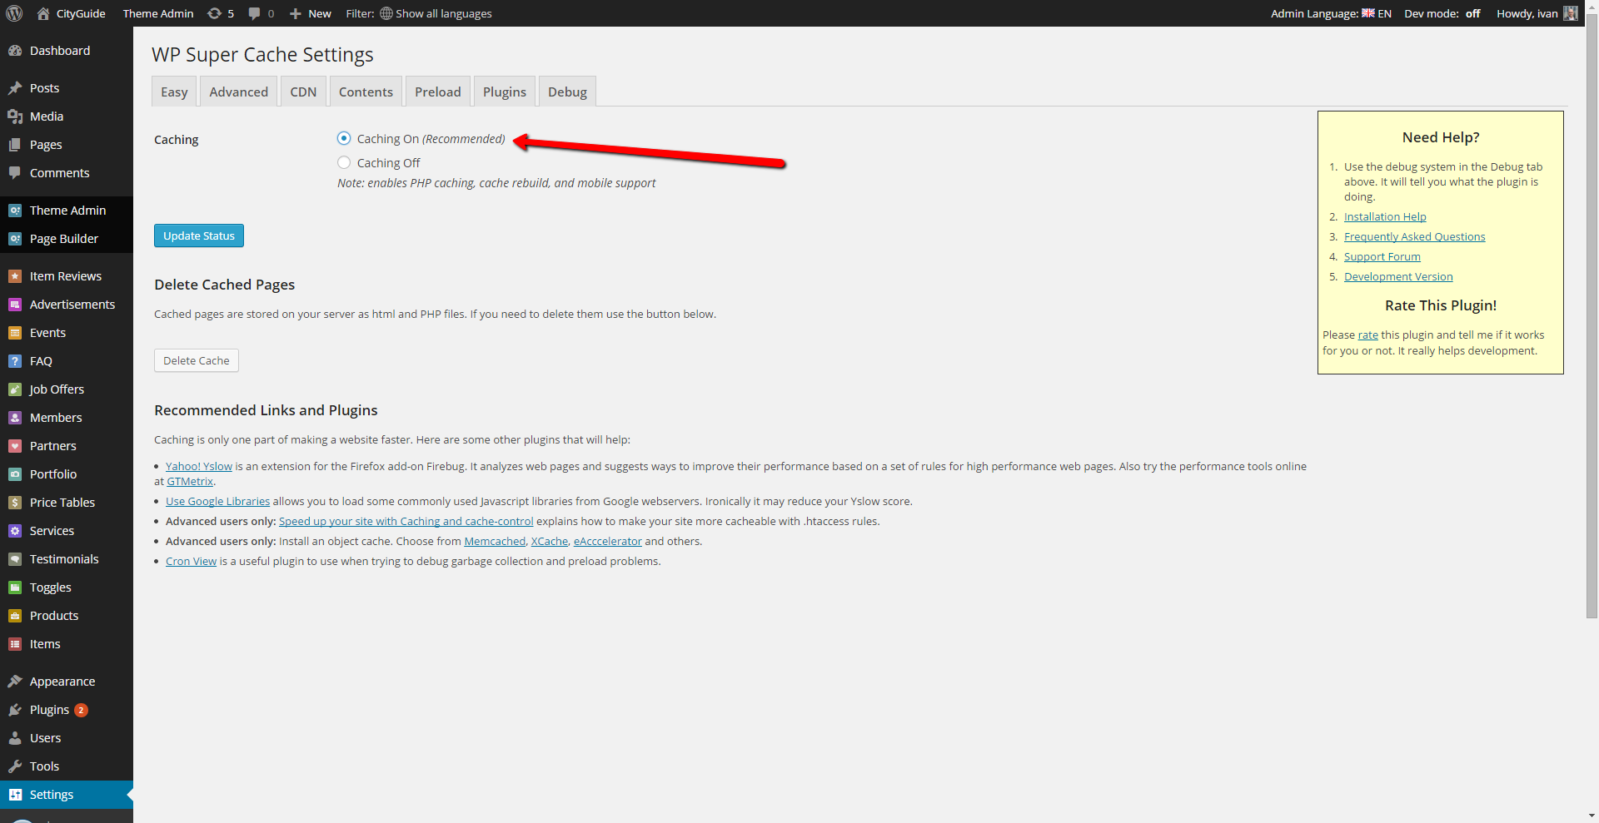The height and width of the screenshot is (823, 1599).
Task: Open the Development Version link
Action: click(x=1398, y=276)
